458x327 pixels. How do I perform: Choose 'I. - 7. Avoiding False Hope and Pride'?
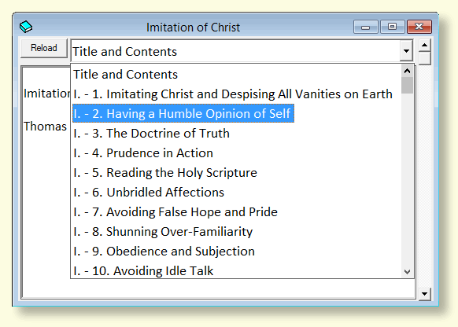tap(237, 211)
